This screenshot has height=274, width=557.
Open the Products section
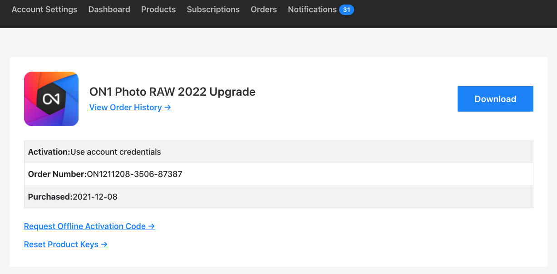click(158, 10)
